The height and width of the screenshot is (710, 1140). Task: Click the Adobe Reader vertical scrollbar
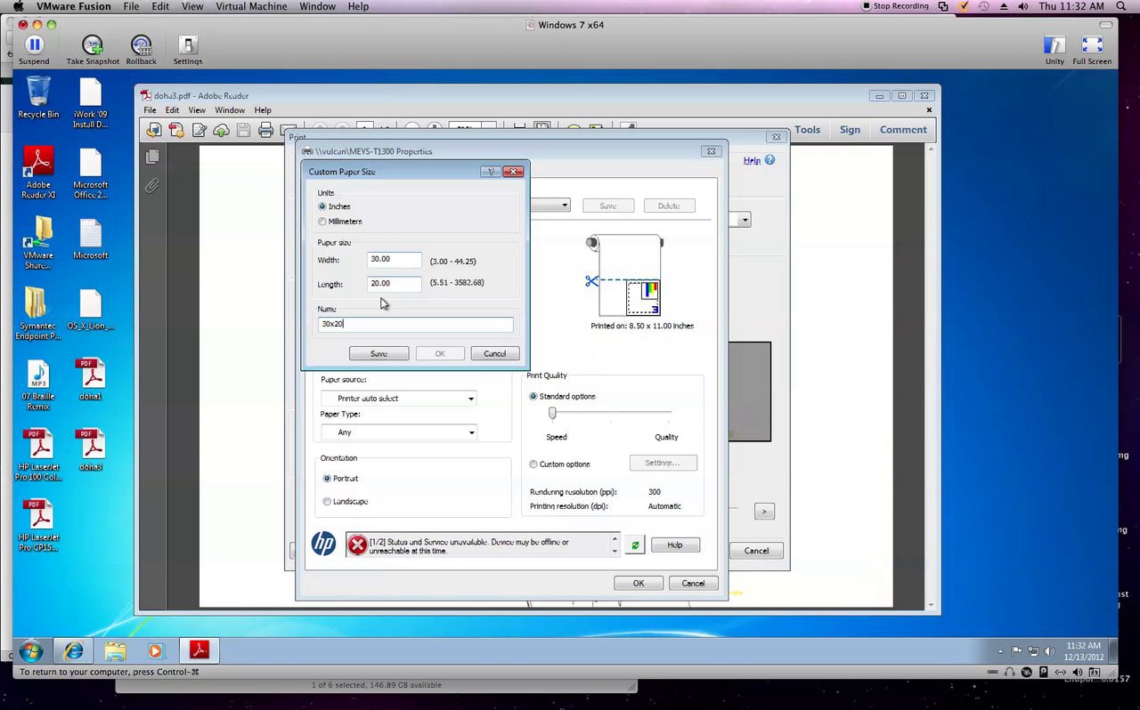click(x=931, y=375)
